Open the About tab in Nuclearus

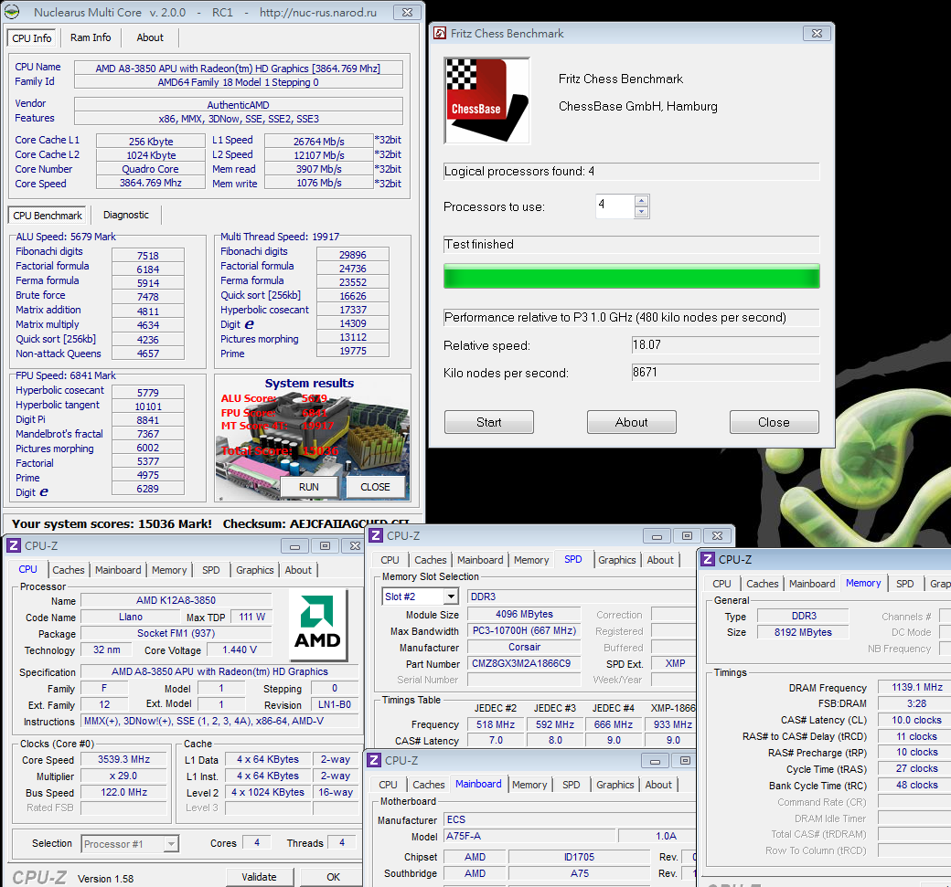pos(150,37)
